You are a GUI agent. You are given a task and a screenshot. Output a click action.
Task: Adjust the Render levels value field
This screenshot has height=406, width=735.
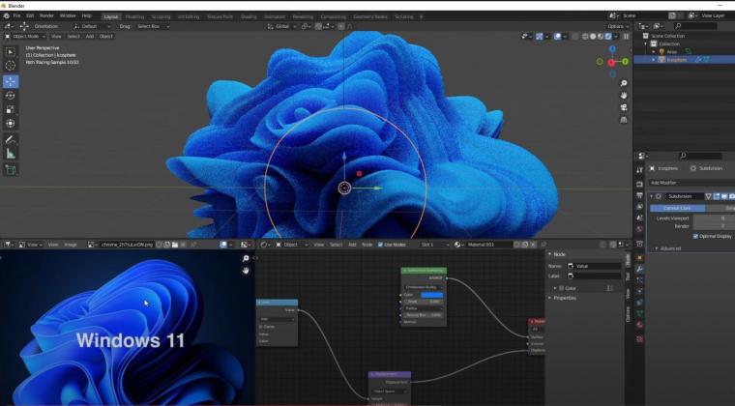(714, 226)
